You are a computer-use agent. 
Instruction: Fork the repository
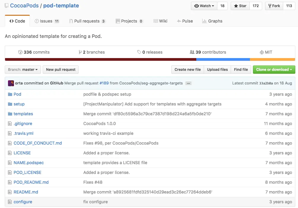[x=274, y=6]
